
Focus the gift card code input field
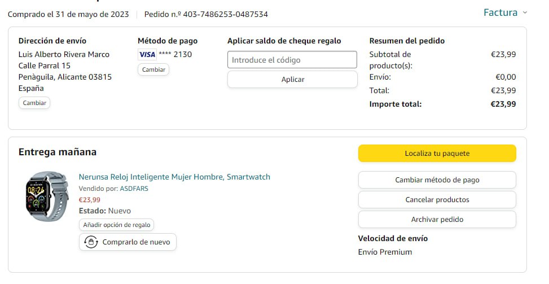[x=292, y=60]
